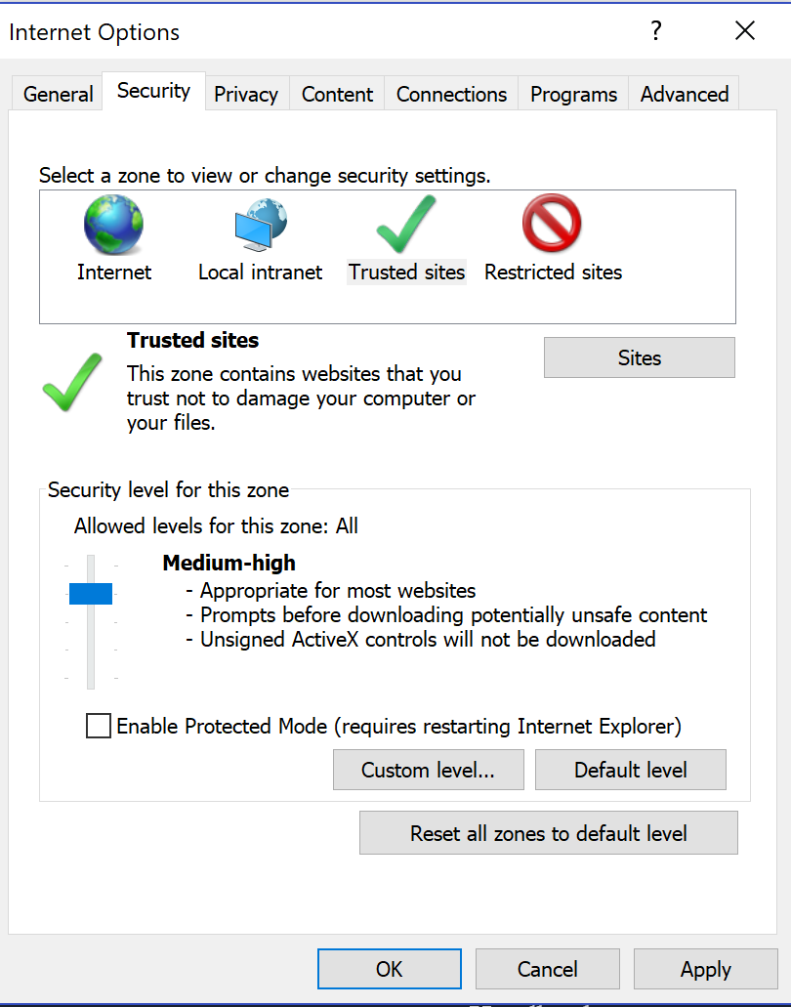The width and height of the screenshot is (791, 1007).
Task: Open Custom level settings
Action: 428,770
